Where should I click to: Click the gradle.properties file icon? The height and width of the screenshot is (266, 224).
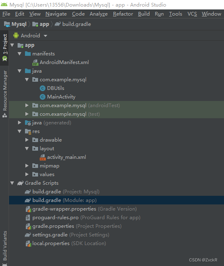[x=28, y=226]
